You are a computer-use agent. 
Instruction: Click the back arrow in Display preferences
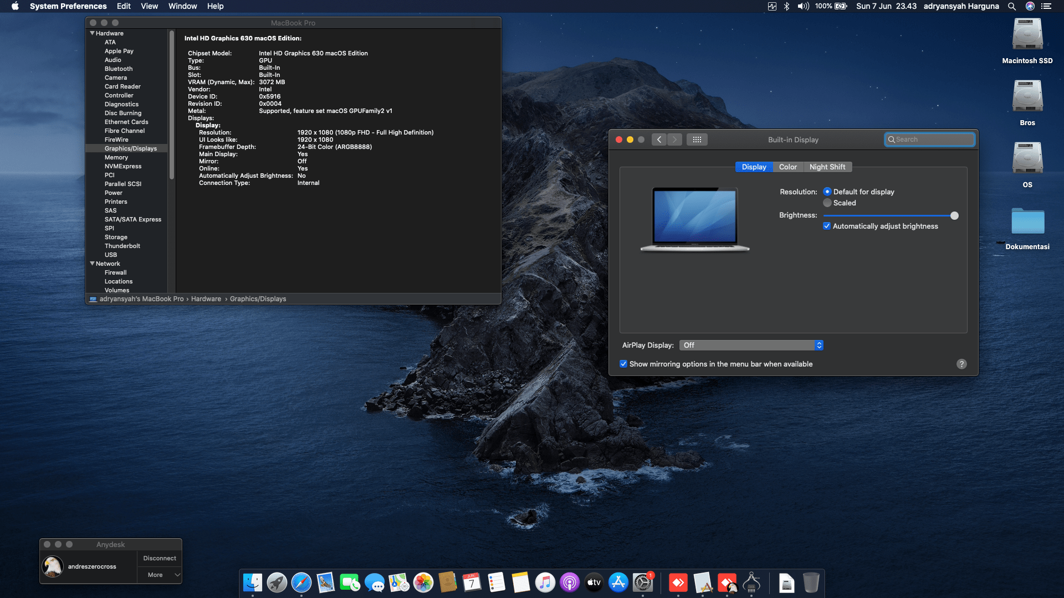[x=659, y=140]
